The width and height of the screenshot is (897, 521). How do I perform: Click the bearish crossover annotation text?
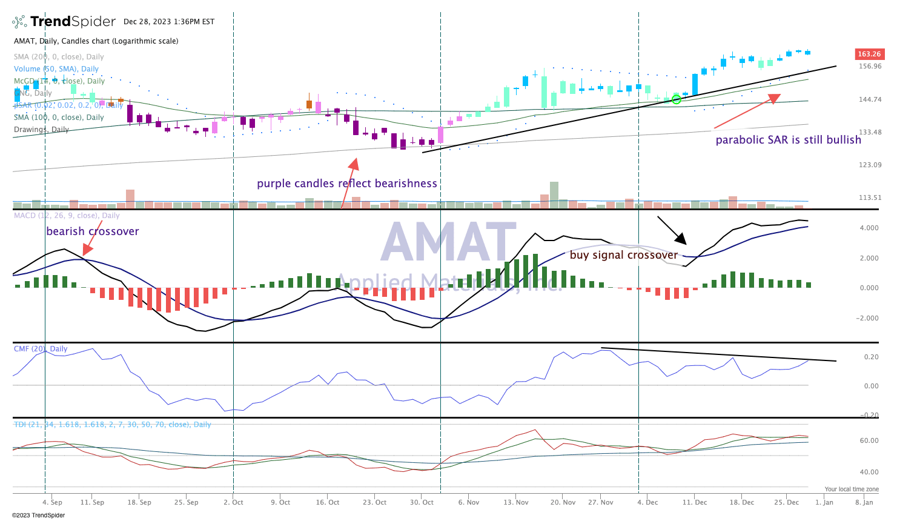[93, 231]
